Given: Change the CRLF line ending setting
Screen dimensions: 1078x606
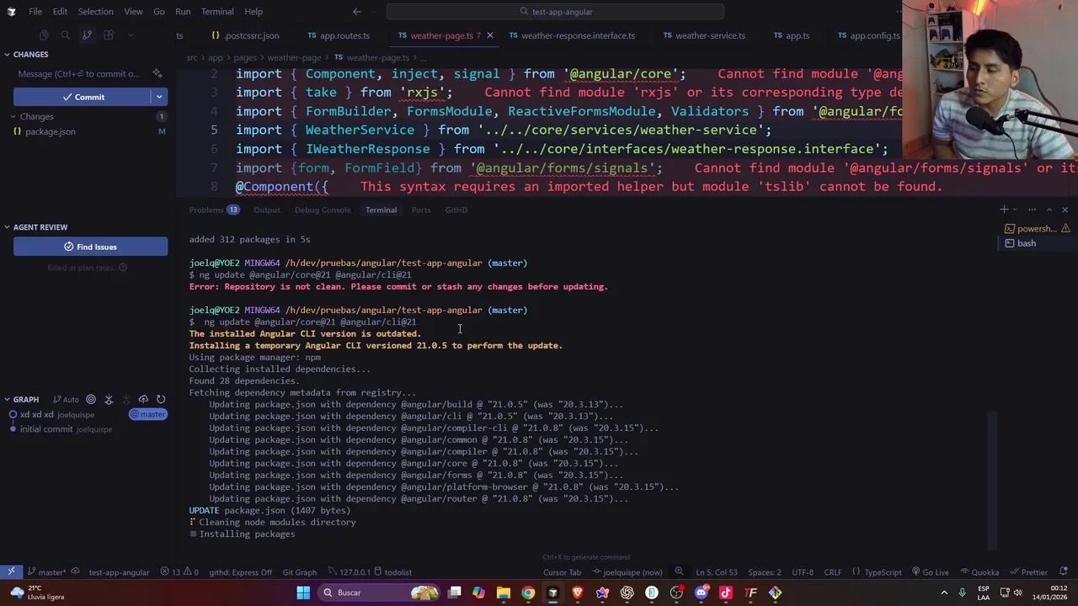Looking at the screenshot, I should click(x=832, y=572).
